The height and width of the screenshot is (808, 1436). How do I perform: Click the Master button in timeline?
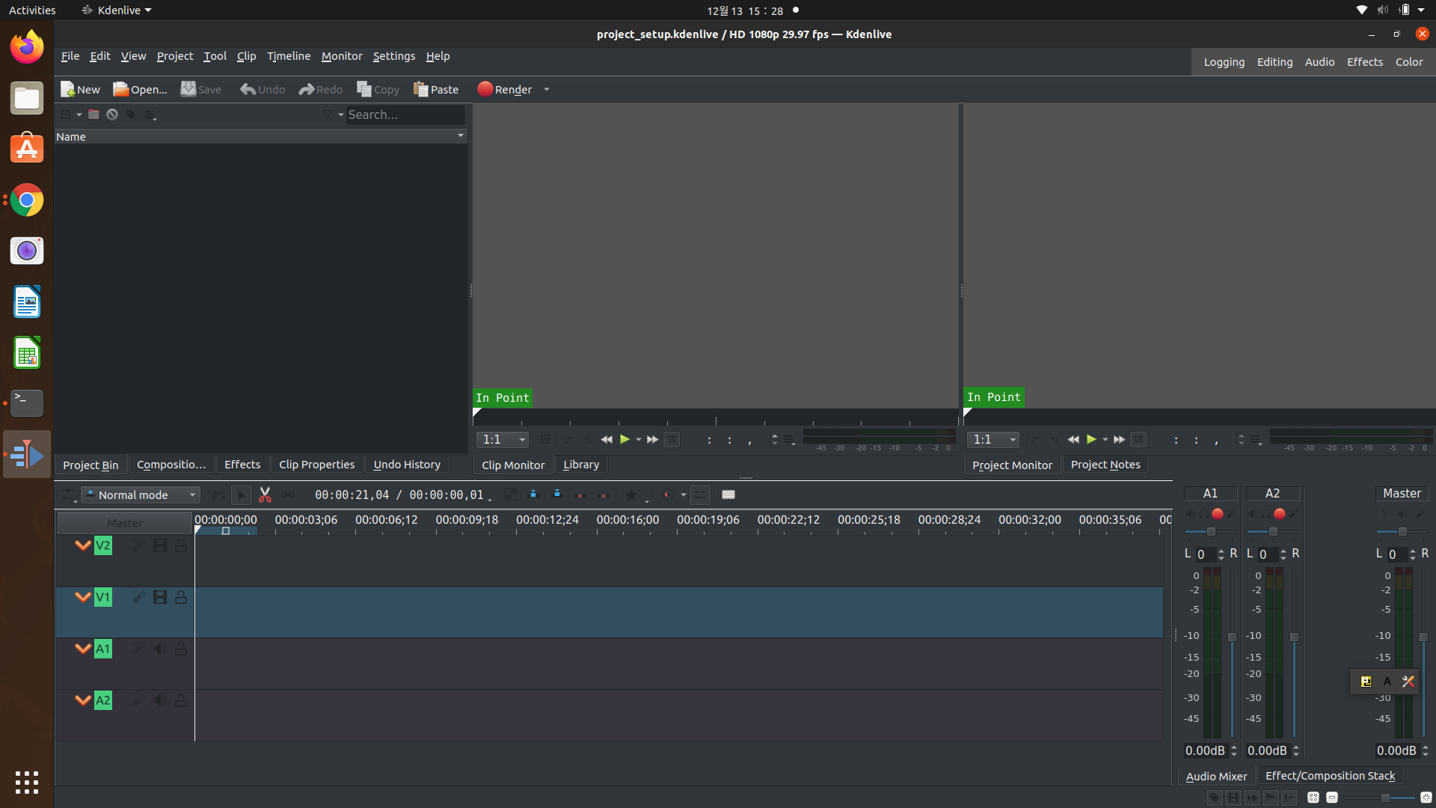tap(124, 523)
